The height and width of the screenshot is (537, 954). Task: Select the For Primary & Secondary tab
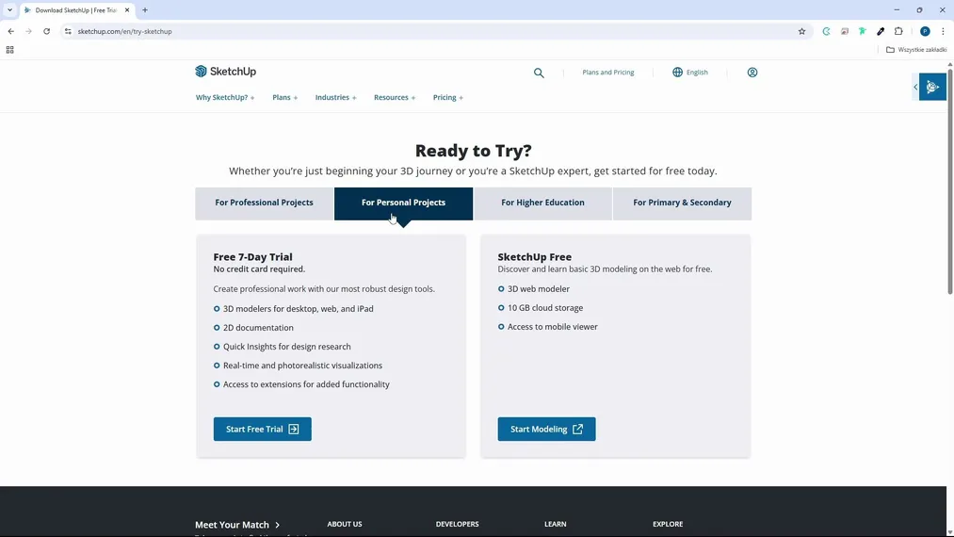coord(682,203)
